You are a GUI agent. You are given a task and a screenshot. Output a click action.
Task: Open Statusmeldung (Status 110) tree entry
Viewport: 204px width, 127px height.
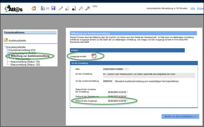(25, 62)
